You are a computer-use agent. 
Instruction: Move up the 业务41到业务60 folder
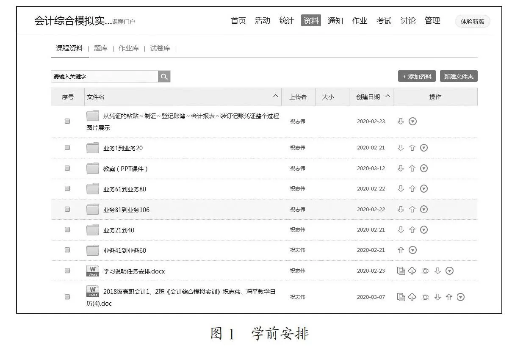pyautogui.click(x=401, y=250)
